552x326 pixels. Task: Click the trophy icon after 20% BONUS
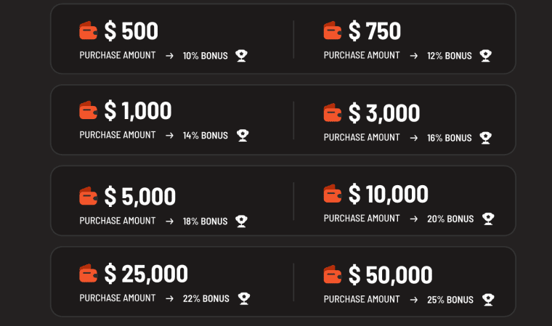coord(488,219)
